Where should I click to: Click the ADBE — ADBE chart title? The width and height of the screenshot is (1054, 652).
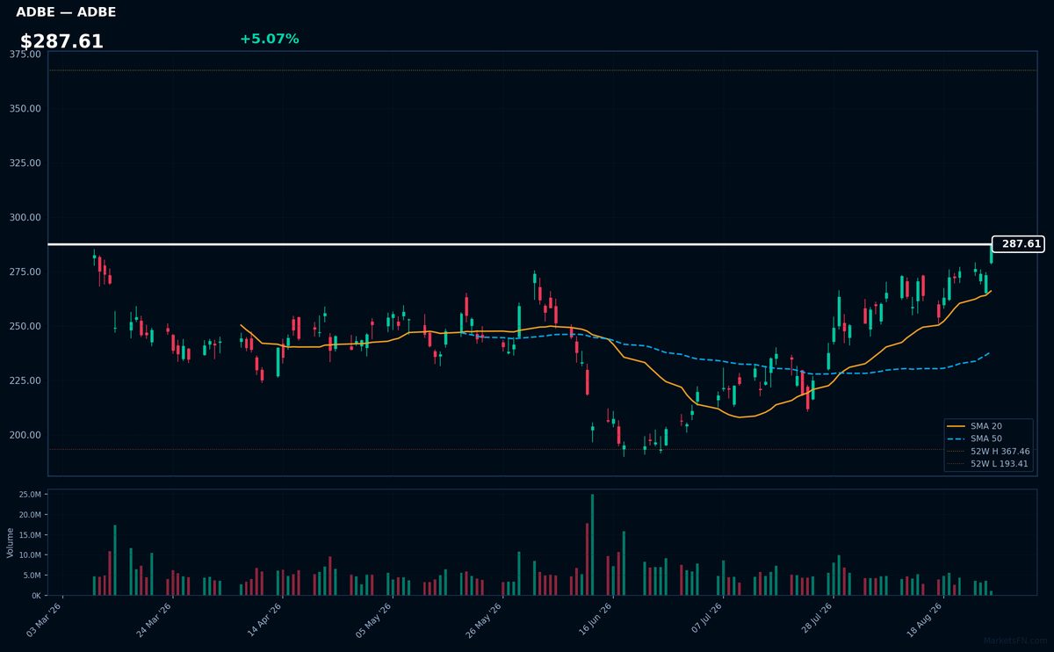(x=66, y=12)
